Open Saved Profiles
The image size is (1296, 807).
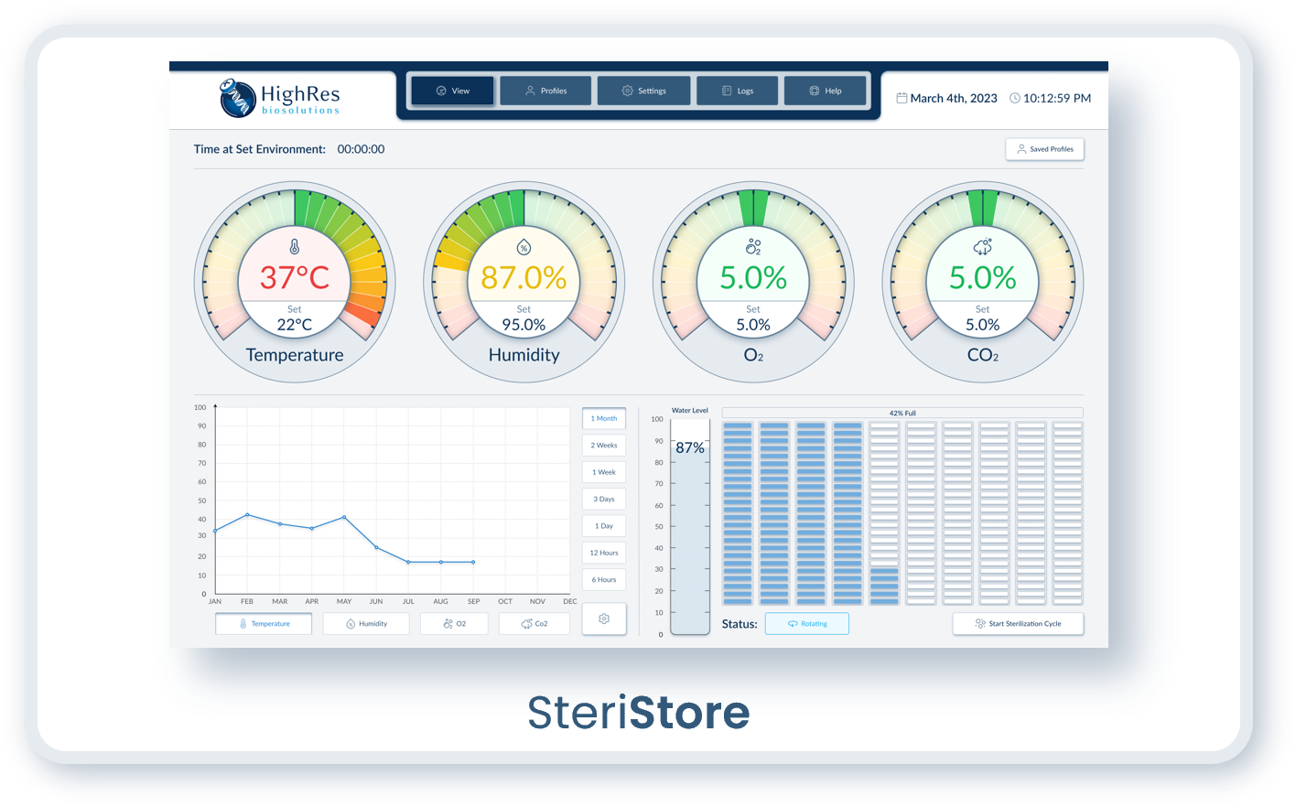1044,149
